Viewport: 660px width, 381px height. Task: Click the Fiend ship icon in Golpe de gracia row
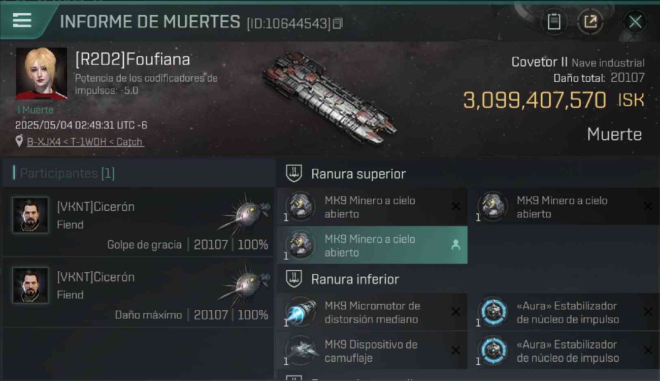pyautogui.click(x=244, y=214)
